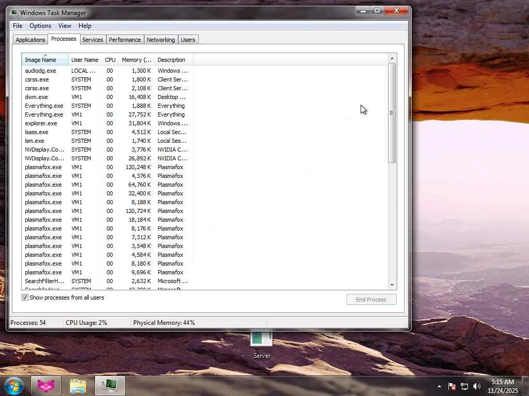Sort by Image Name column header
This screenshot has height=396, width=529.
pyautogui.click(x=45, y=60)
